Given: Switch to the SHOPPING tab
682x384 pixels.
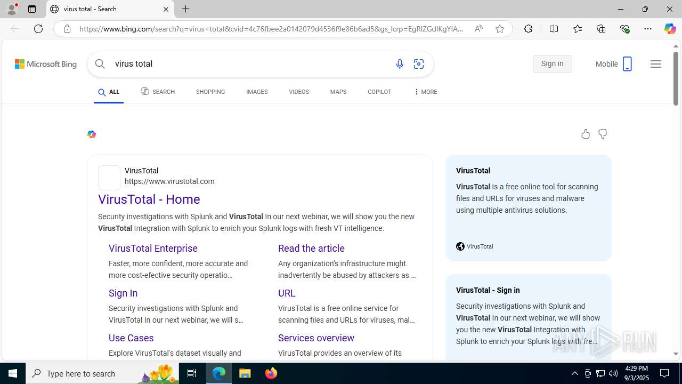Looking at the screenshot, I should pyautogui.click(x=210, y=92).
